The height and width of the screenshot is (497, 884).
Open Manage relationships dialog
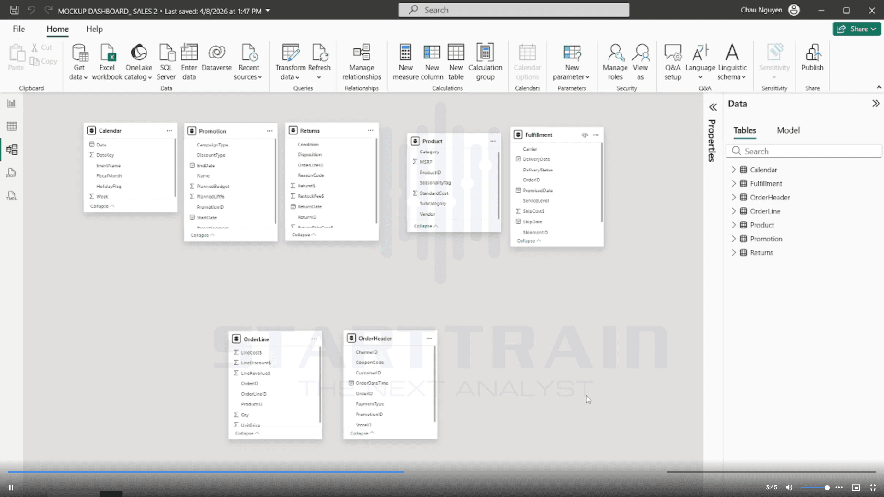click(362, 62)
